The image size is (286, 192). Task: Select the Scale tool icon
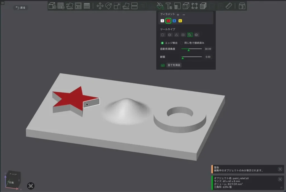(117, 6)
